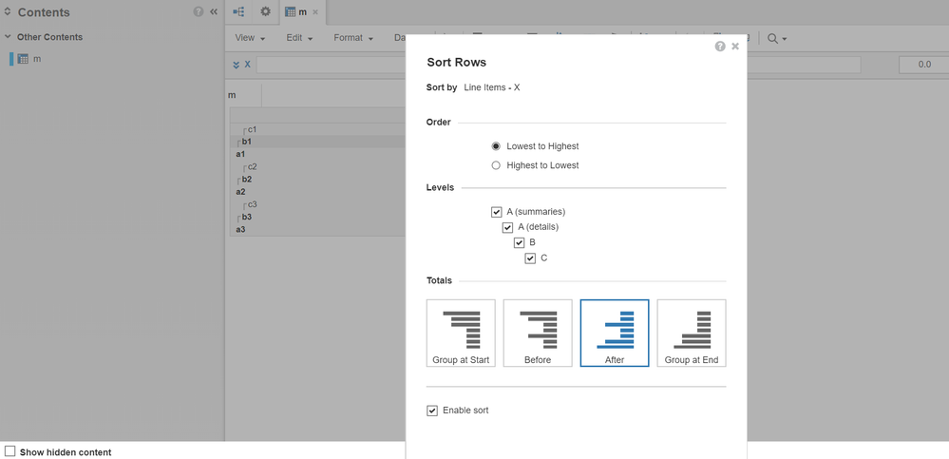
Task: Click the Sort Rows dialog help icon
Action: click(x=720, y=47)
